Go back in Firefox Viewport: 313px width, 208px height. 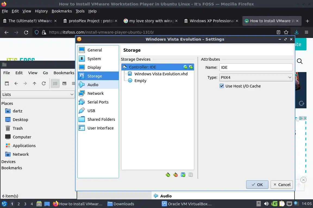tap(7, 32)
